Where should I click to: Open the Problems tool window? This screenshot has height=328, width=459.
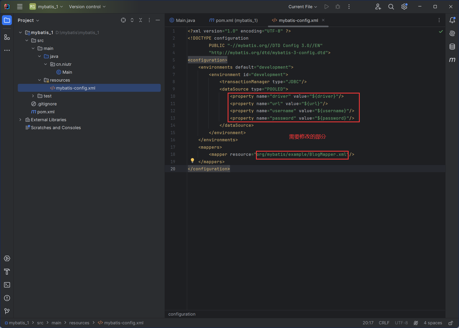pos(7,298)
